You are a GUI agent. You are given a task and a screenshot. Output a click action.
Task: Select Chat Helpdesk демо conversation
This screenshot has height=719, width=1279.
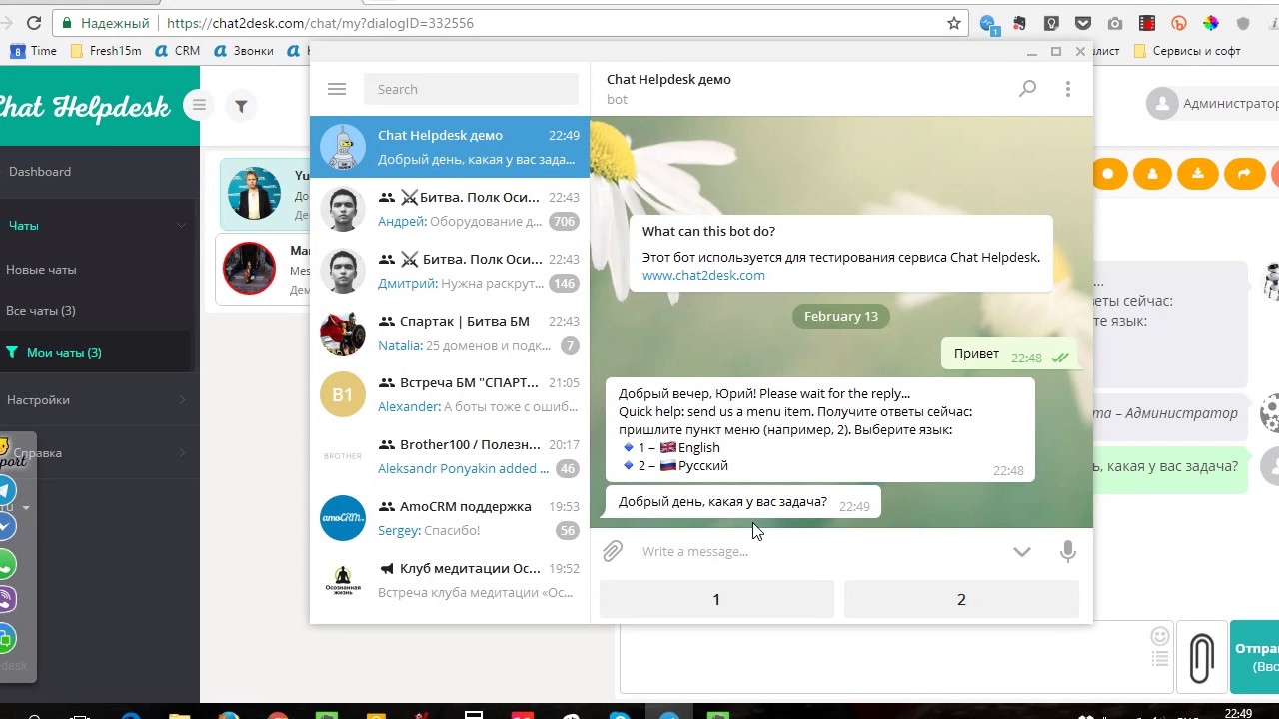pyautogui.click(x=450, y=147)
